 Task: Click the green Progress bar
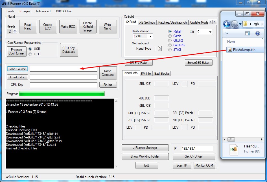point(62,94)
